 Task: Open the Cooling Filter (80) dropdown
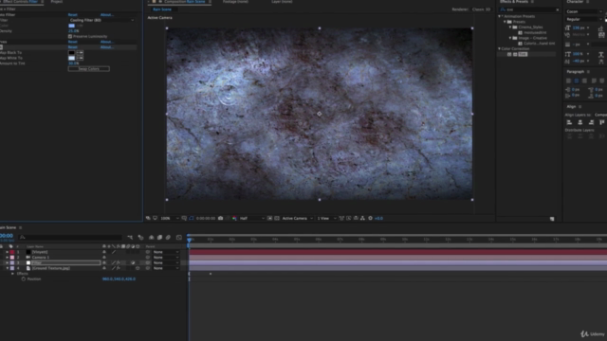101,20
